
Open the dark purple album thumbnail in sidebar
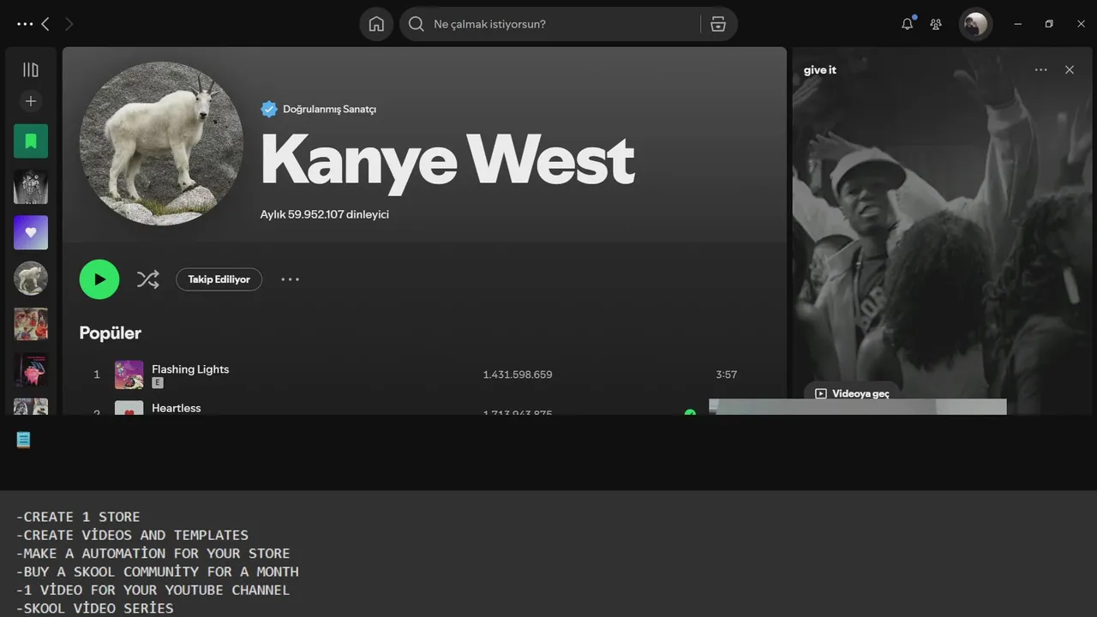(x=31, y=370)
